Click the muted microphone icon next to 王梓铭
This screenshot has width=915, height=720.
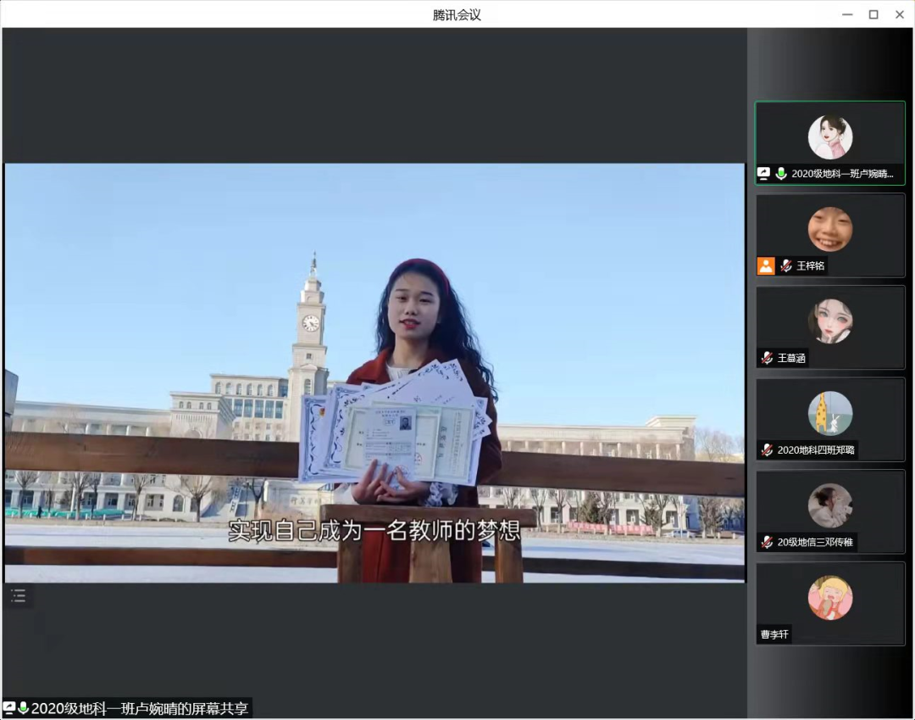pyautogui.click(x=786, y=265)
